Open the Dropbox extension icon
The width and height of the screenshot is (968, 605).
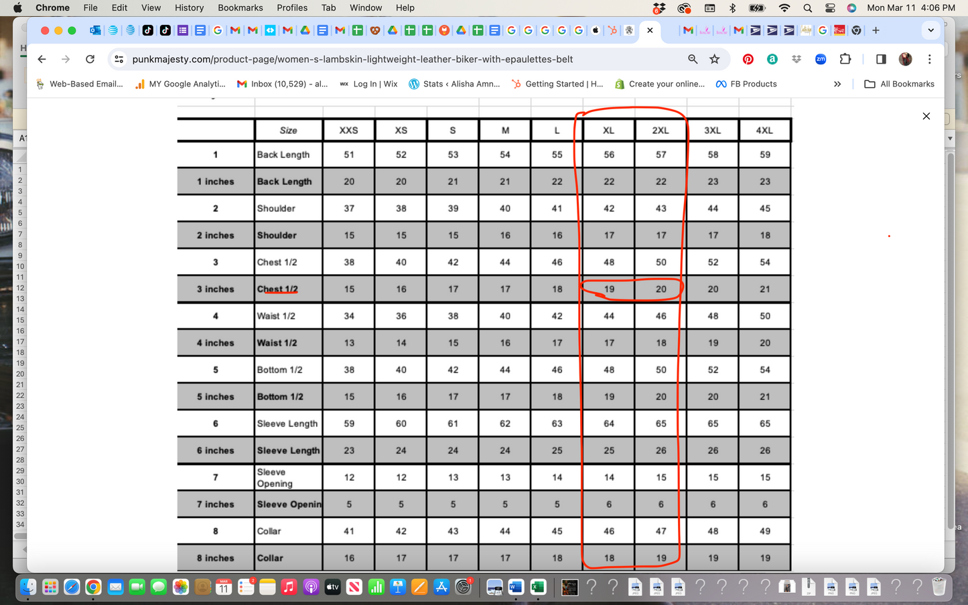click(x=796, y=59)
